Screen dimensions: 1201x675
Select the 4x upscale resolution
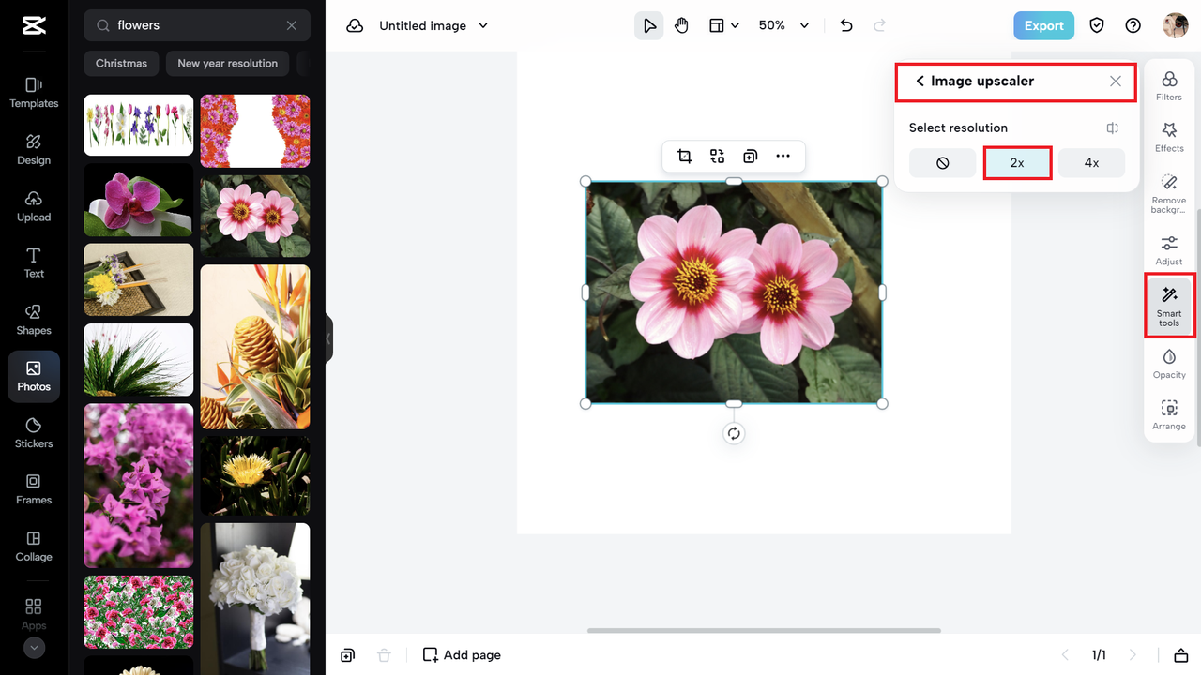point(1091,162)
